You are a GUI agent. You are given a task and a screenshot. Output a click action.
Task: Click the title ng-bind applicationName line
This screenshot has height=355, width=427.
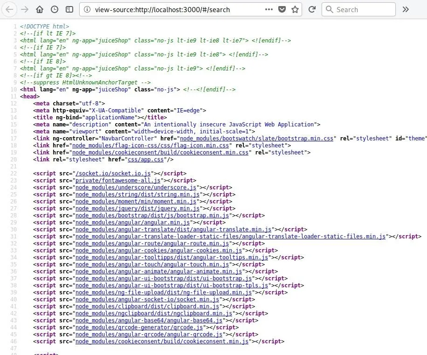[100, 118]
